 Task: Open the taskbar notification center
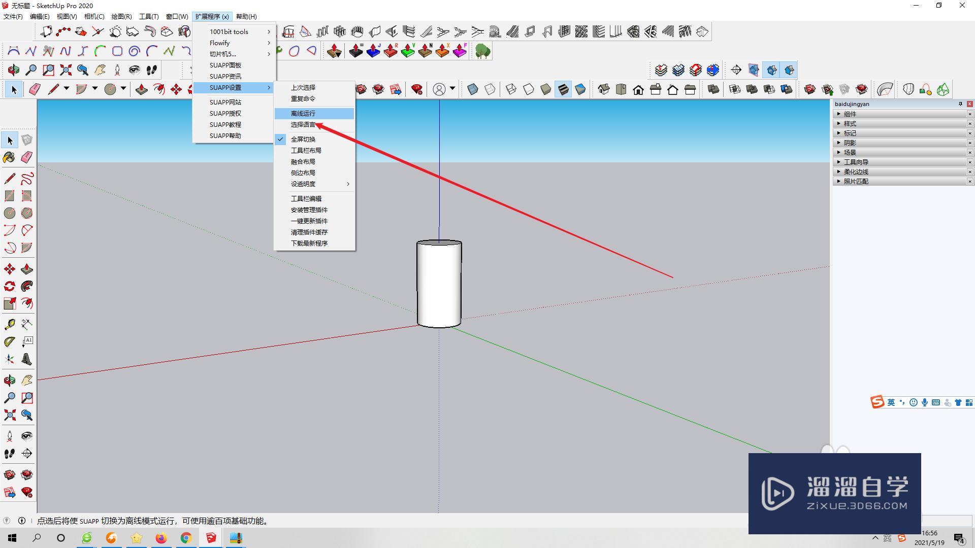959,538
